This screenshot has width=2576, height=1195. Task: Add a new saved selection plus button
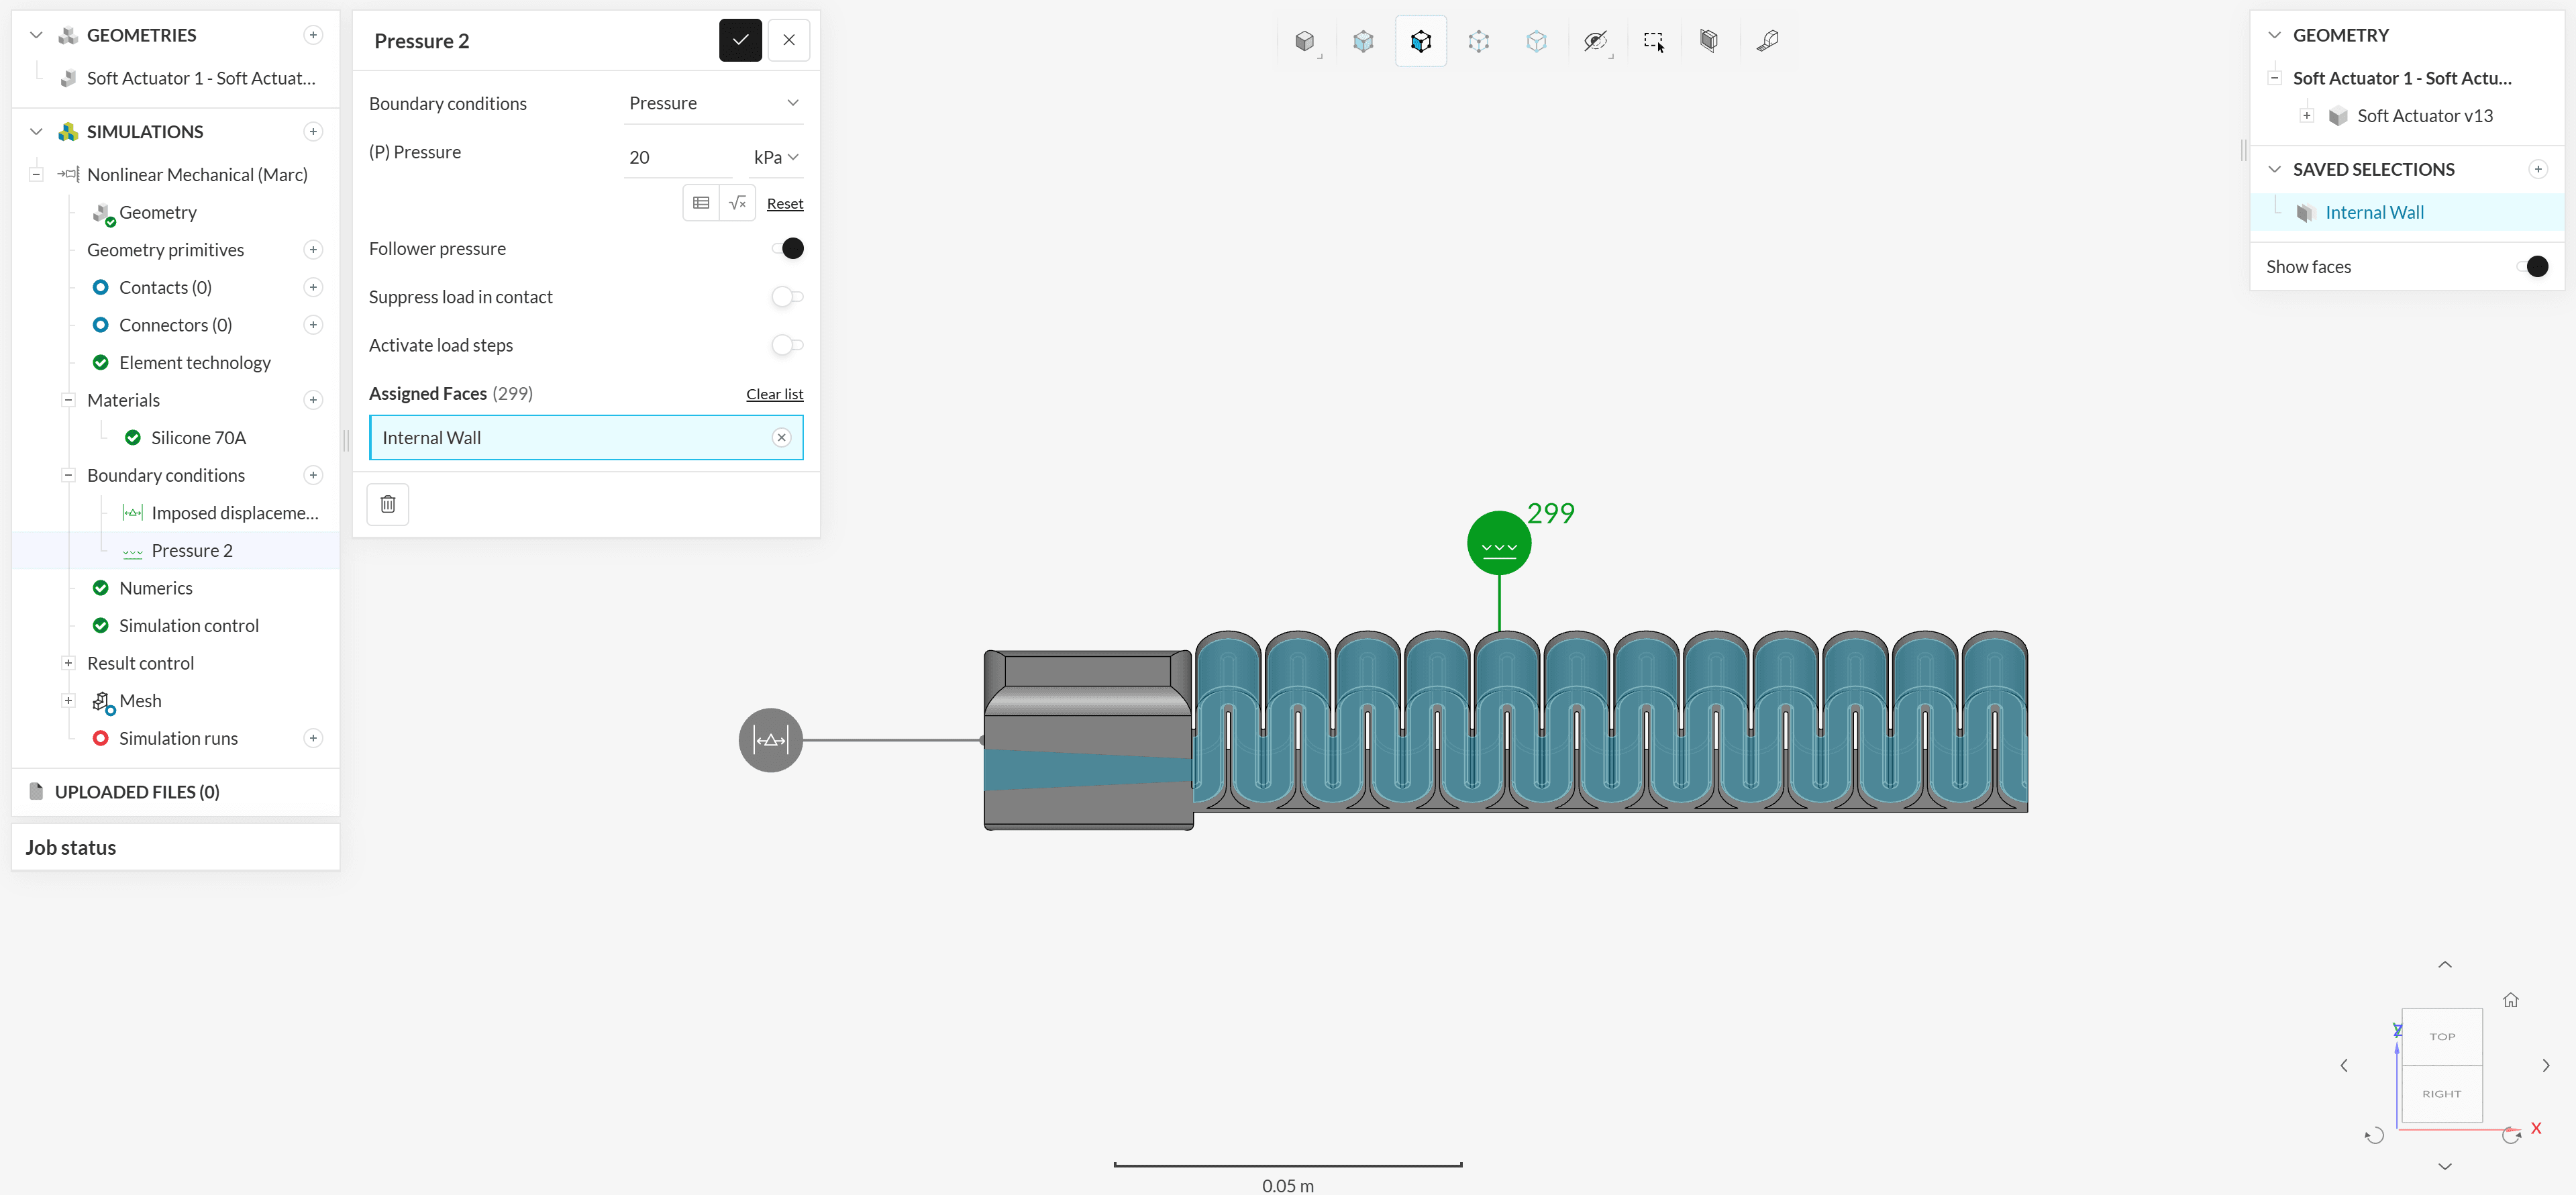[x=2538, y=170]
